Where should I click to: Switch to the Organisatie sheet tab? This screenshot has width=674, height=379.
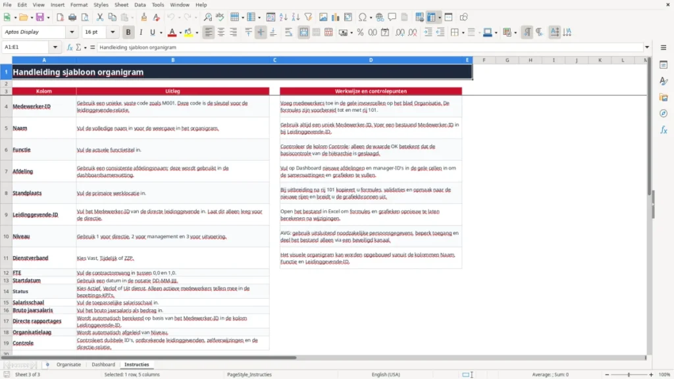[68, 365]
